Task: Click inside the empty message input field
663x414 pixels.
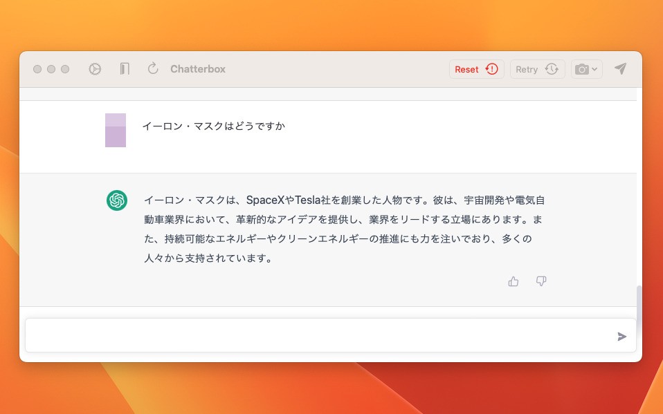Action: coord(311,335)
